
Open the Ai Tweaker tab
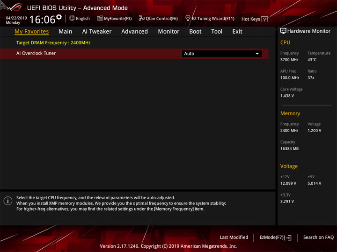point(97,32)
